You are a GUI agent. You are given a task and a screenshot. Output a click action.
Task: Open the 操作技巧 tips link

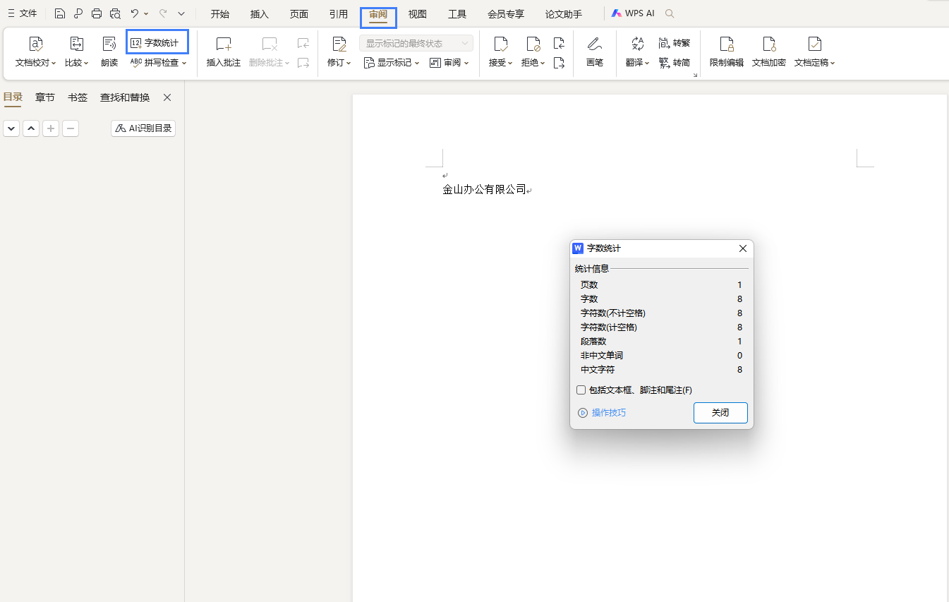click(608, 413)
